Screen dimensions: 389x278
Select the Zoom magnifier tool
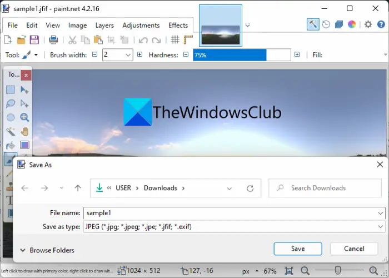[x=24, y=117]
